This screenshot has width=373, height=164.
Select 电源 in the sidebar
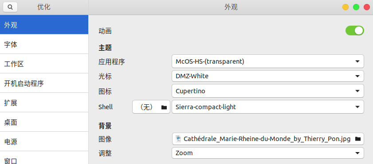44,142
